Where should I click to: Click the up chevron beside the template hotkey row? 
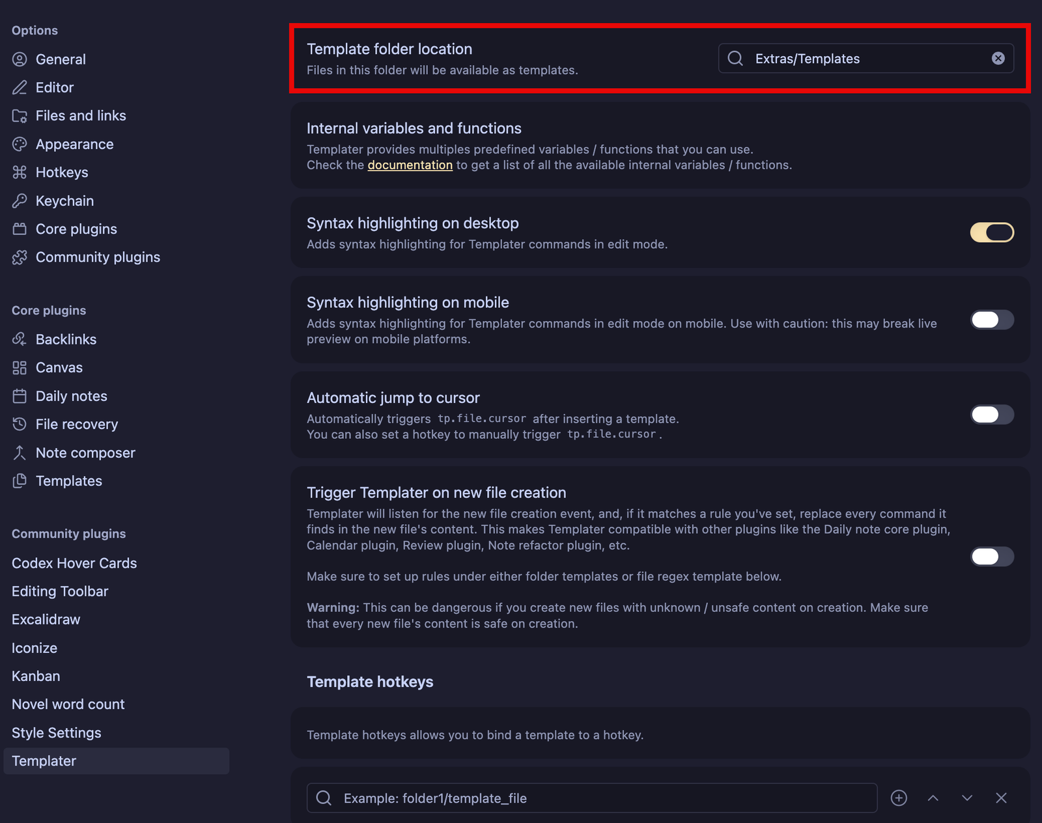tap(933, 798)
